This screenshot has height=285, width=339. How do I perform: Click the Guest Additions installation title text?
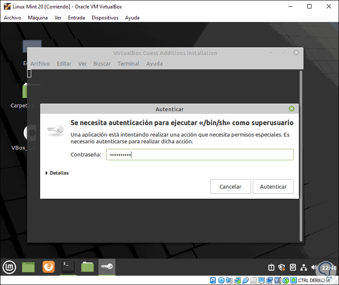pyautogui.click(x=165, y=53)
